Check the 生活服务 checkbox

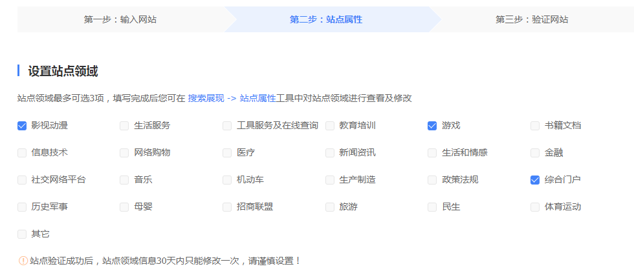coord(124,126)
